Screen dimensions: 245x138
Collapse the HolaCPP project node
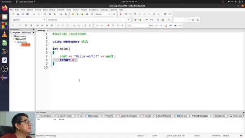13,39
